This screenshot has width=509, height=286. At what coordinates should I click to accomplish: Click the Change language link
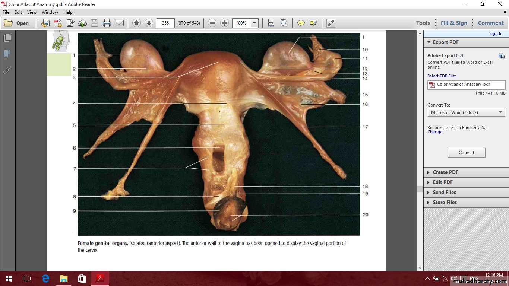pos(434,132)
